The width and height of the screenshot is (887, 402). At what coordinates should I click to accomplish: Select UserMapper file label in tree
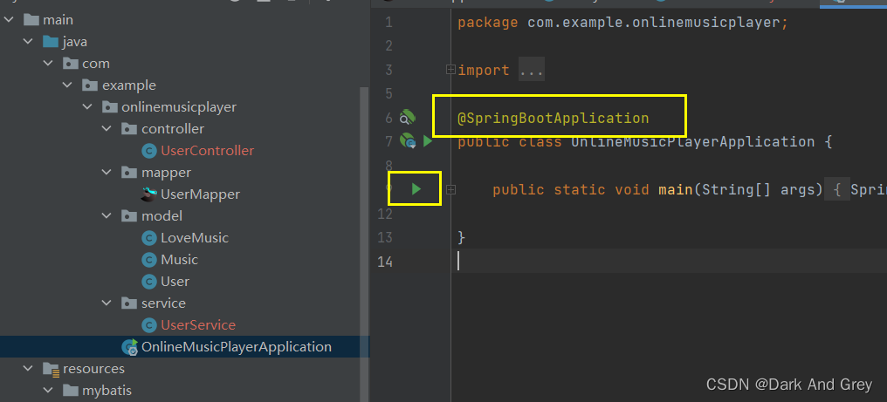tap(200, 194)
